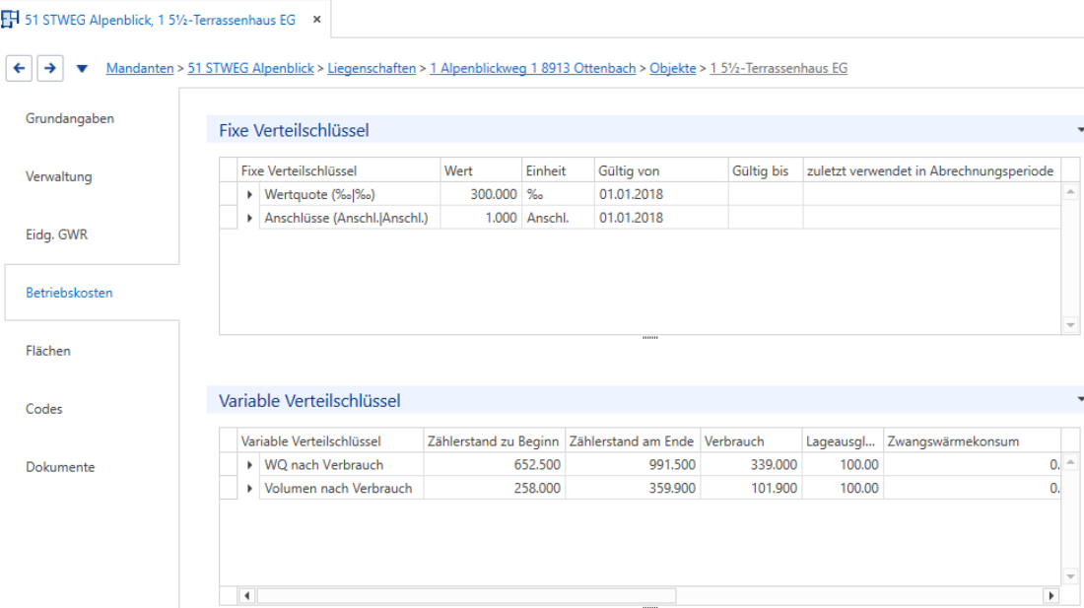Click the Anschl. Einheit cell

pos(558,219)
